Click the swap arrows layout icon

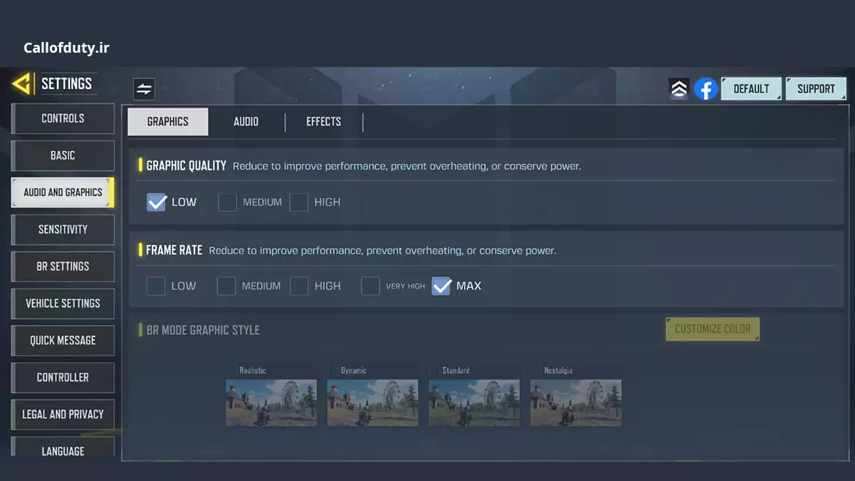click(144, 89)
